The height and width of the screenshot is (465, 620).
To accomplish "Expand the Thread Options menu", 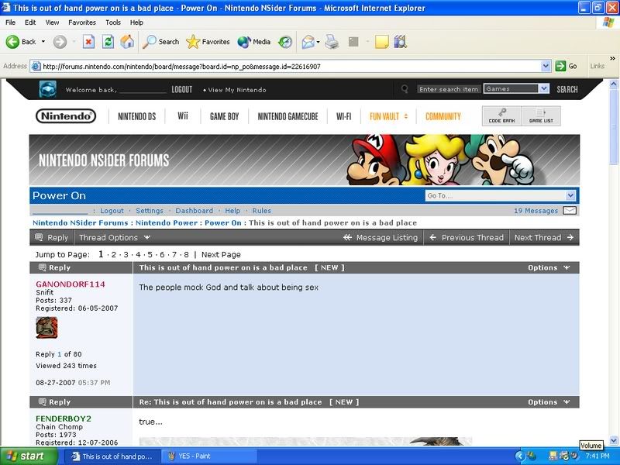I will (x=114, y=238).
